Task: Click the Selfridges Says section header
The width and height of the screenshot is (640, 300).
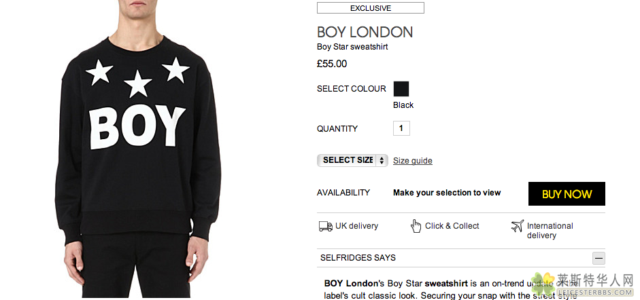Action: pos(358,258)
